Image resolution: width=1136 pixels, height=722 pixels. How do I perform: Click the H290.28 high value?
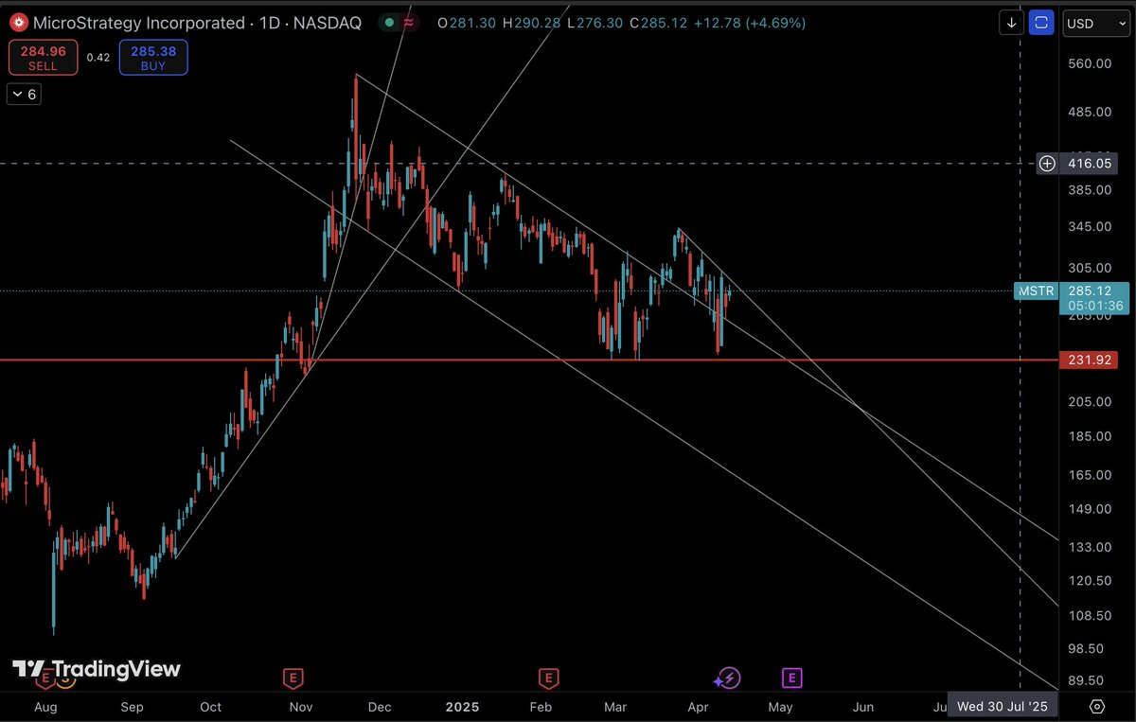(533, 23)
